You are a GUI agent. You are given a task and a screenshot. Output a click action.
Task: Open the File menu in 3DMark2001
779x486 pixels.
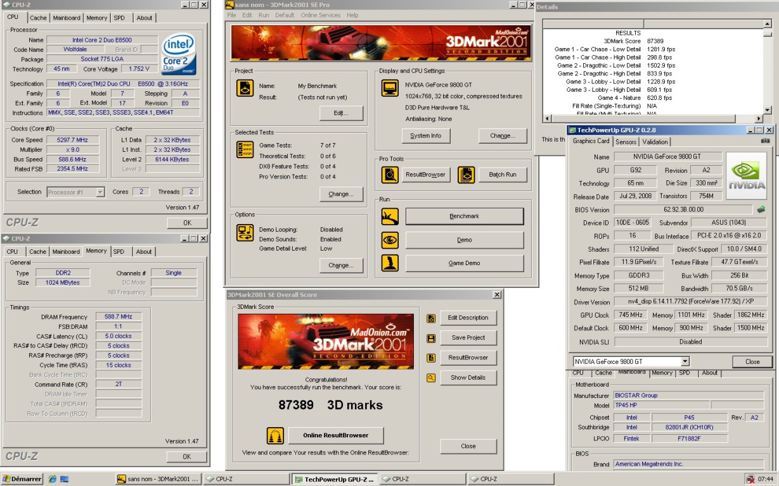coord(231,15)
